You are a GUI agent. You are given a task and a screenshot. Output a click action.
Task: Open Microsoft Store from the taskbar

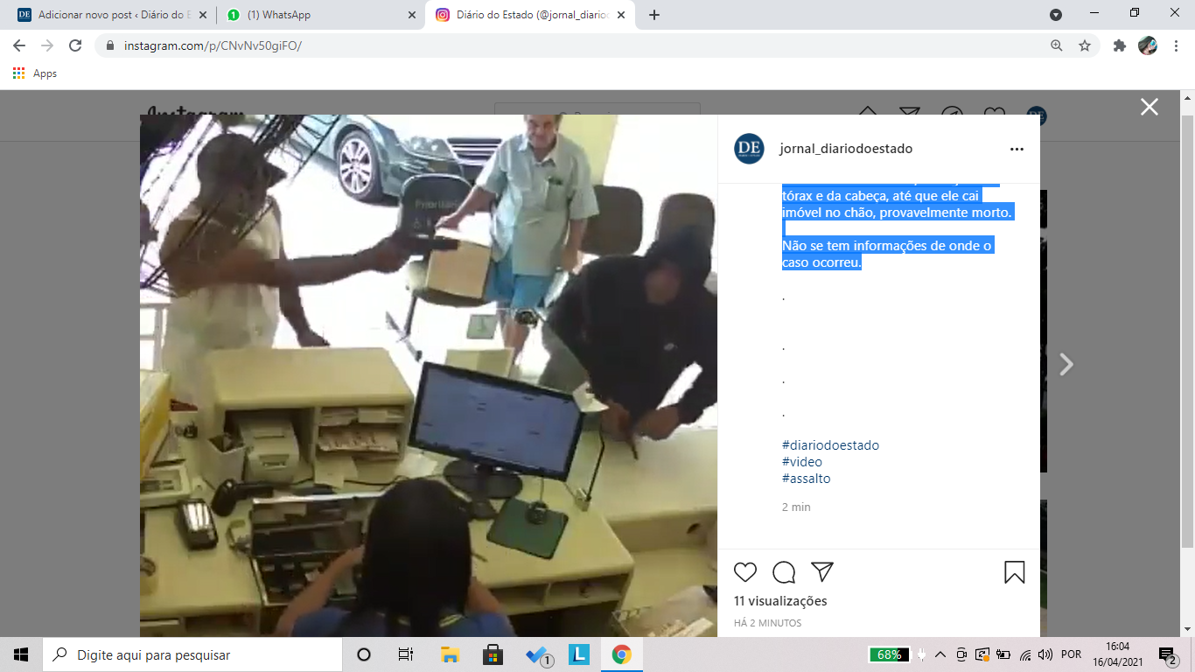pos(493,654)
